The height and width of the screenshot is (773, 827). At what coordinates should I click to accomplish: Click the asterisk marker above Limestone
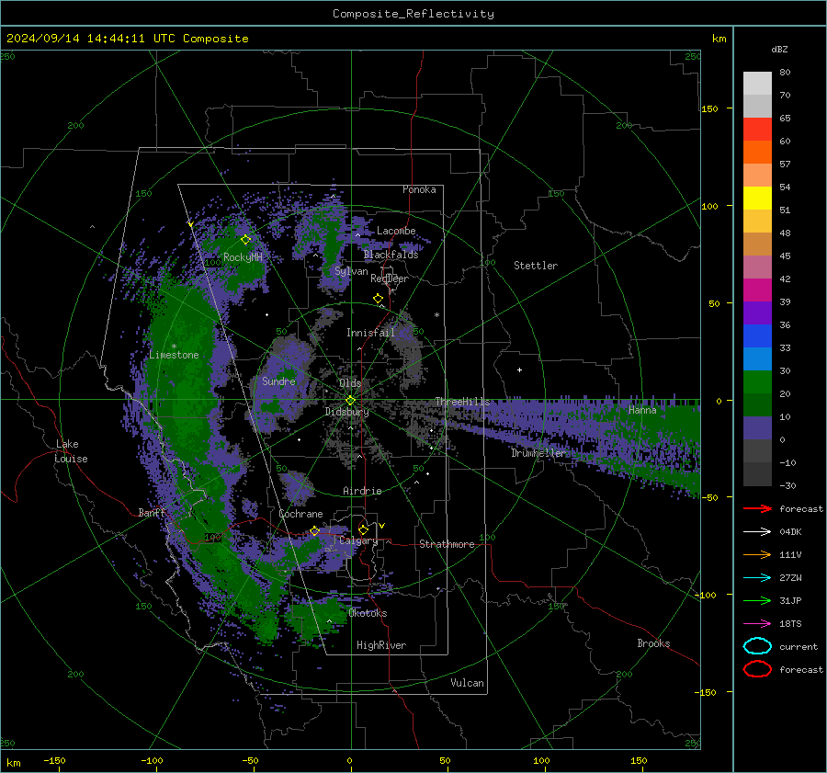[x=174, y=347]
